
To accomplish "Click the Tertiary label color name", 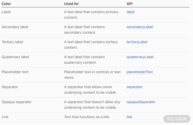I will (12, 42).
